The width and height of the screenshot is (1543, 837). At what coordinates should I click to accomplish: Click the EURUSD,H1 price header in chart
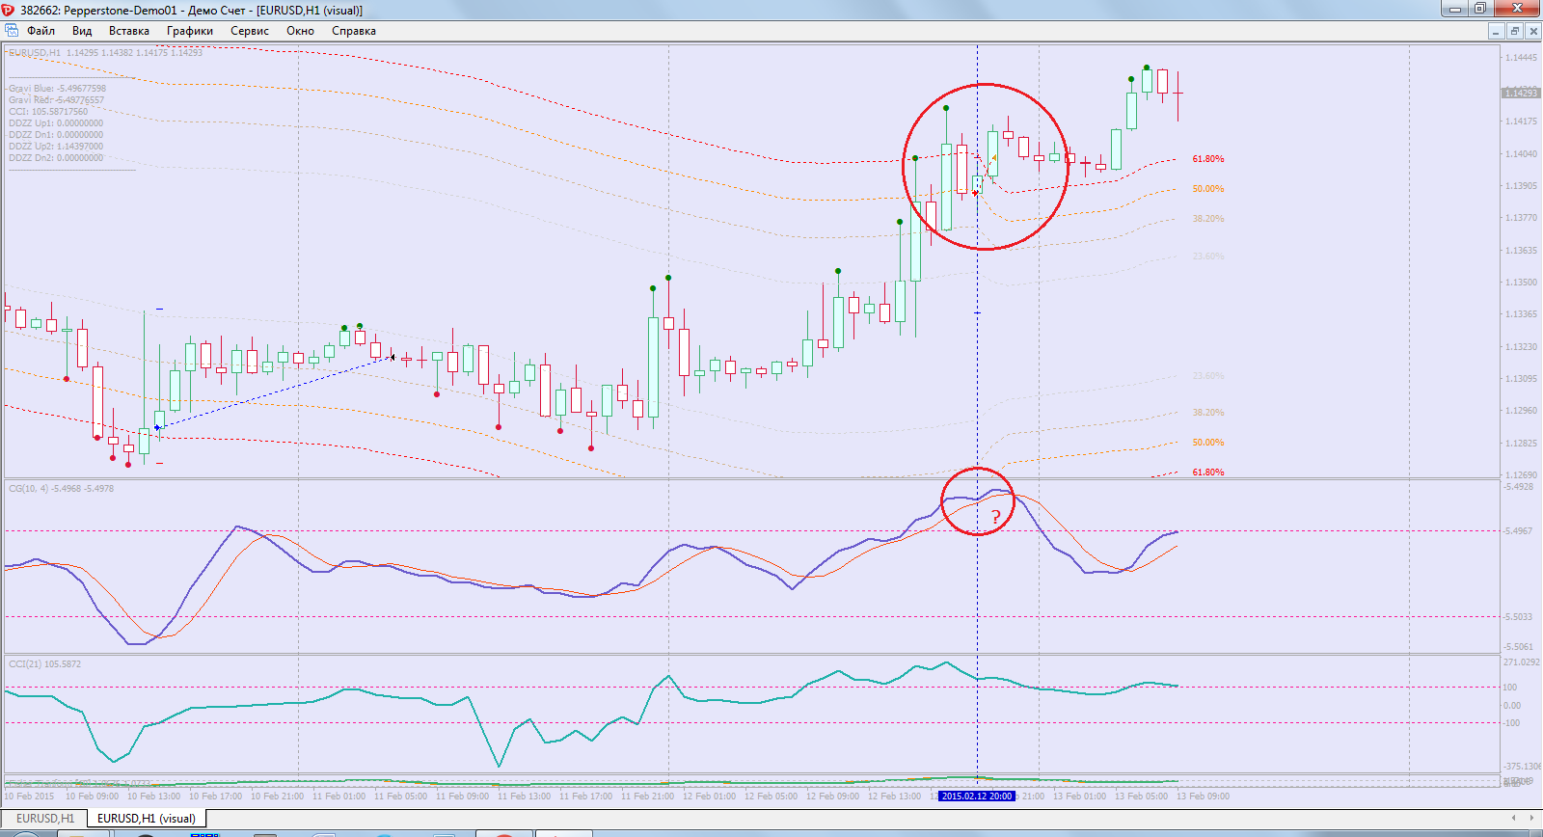pos(106,53)
